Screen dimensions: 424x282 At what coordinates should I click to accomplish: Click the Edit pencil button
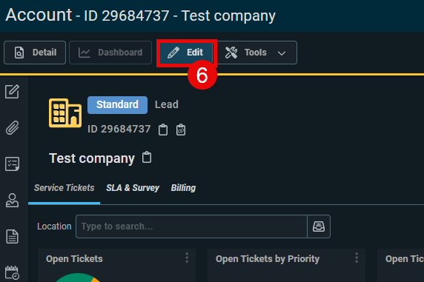coord(185,53)
